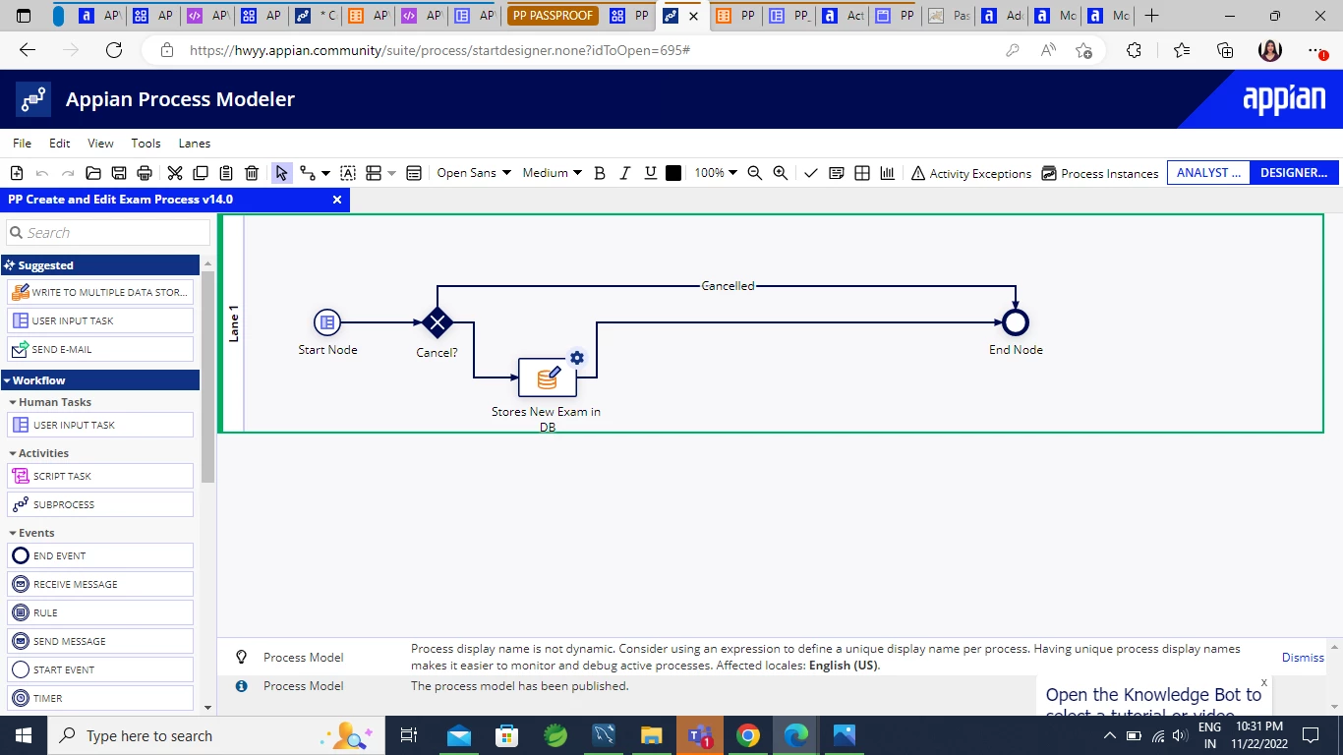
Task: Open the Edit menu
Action: tap(60, 144)
